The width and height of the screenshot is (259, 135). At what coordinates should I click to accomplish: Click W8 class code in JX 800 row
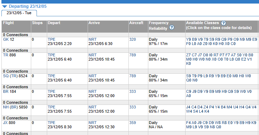[218, 123]
